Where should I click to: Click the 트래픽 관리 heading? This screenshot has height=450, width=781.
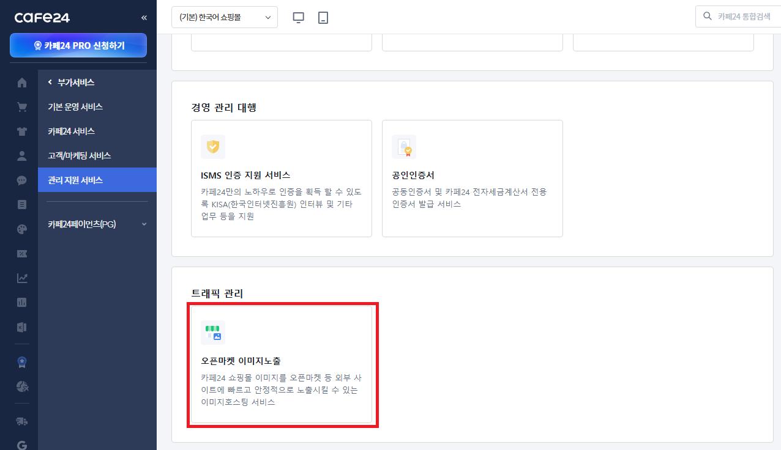pos(217,293)
